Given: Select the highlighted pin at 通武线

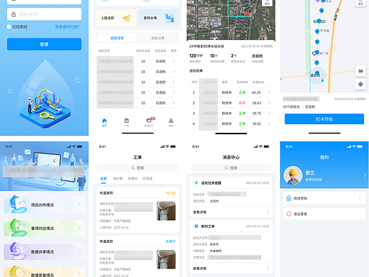Looking at the screenshot, I should pyautogui.click(x=317, y=73).
